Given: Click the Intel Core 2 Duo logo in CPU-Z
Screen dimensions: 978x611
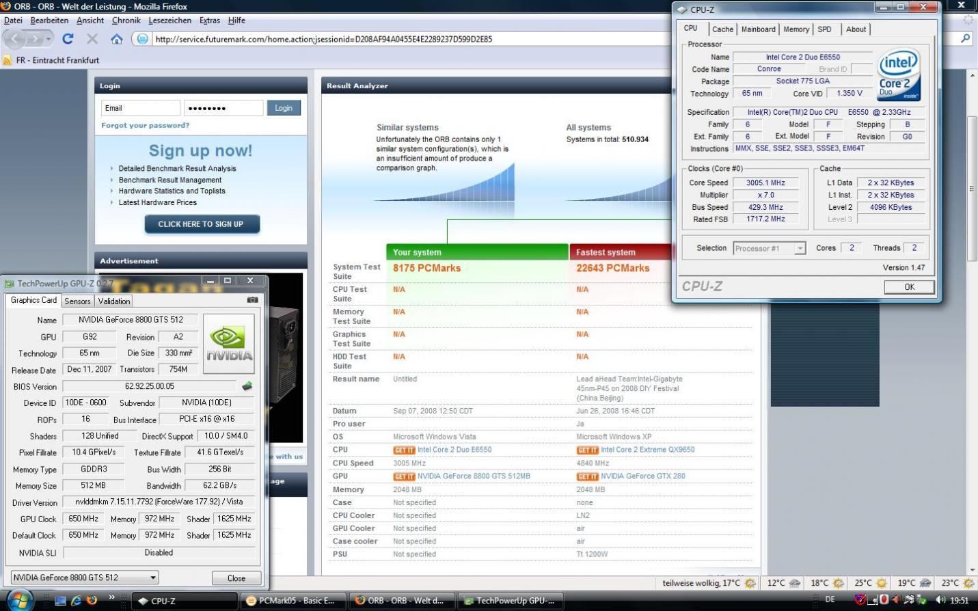Looking at the screenshot, I should [899, 75].
